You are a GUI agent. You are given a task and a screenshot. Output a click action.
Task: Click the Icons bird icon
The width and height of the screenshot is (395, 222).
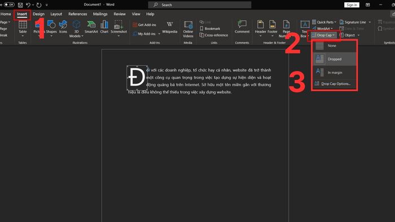click(x=63, y=25)
